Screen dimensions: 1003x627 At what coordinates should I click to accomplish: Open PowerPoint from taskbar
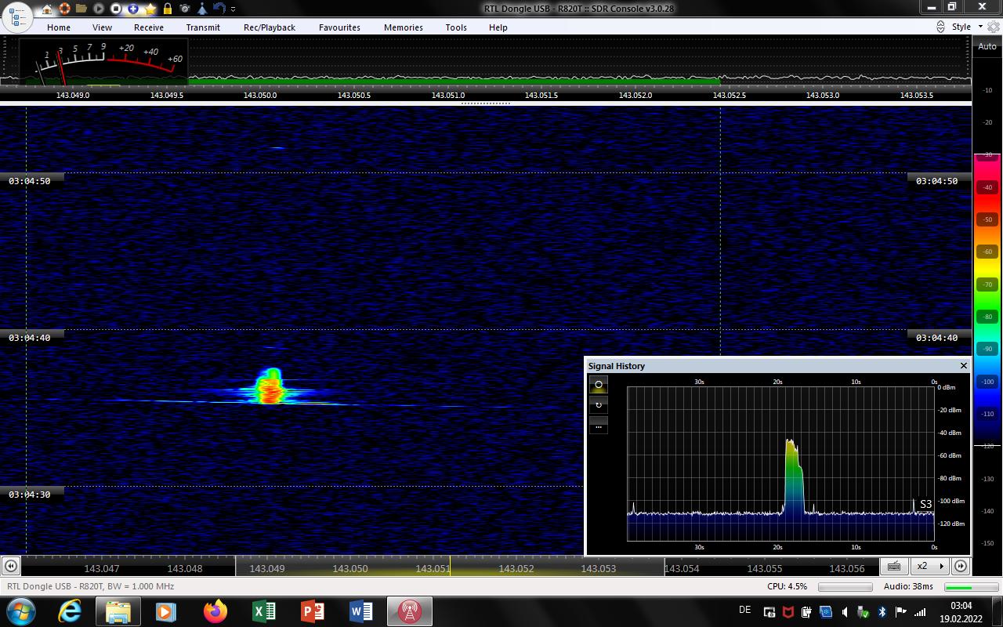coord(312,611)
